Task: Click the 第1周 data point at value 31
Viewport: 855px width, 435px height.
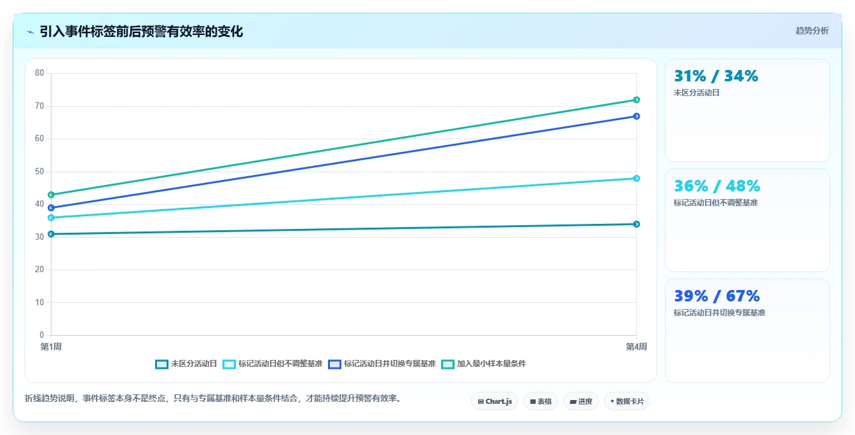Action: click(x=51, y=234)
